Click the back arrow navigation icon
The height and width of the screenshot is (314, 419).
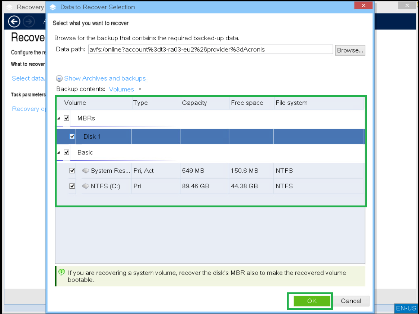14,22
